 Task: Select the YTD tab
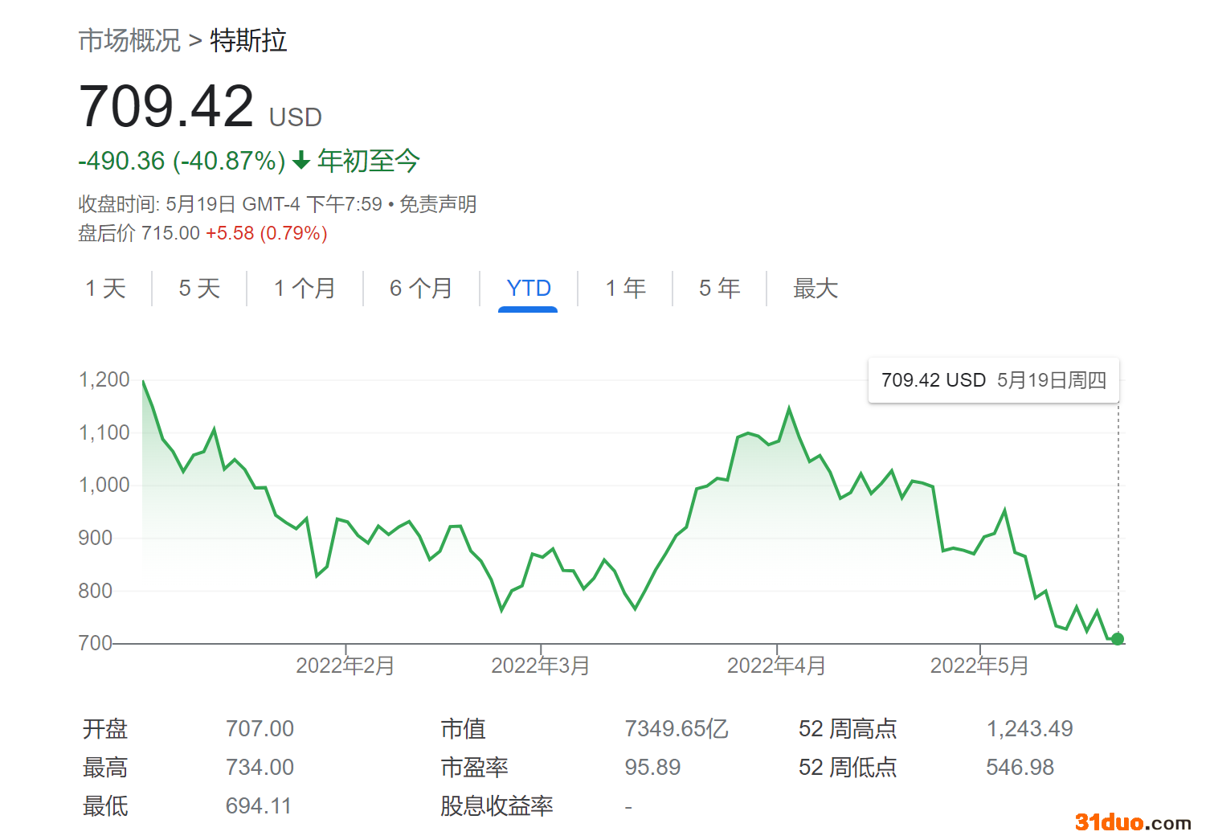529,289
